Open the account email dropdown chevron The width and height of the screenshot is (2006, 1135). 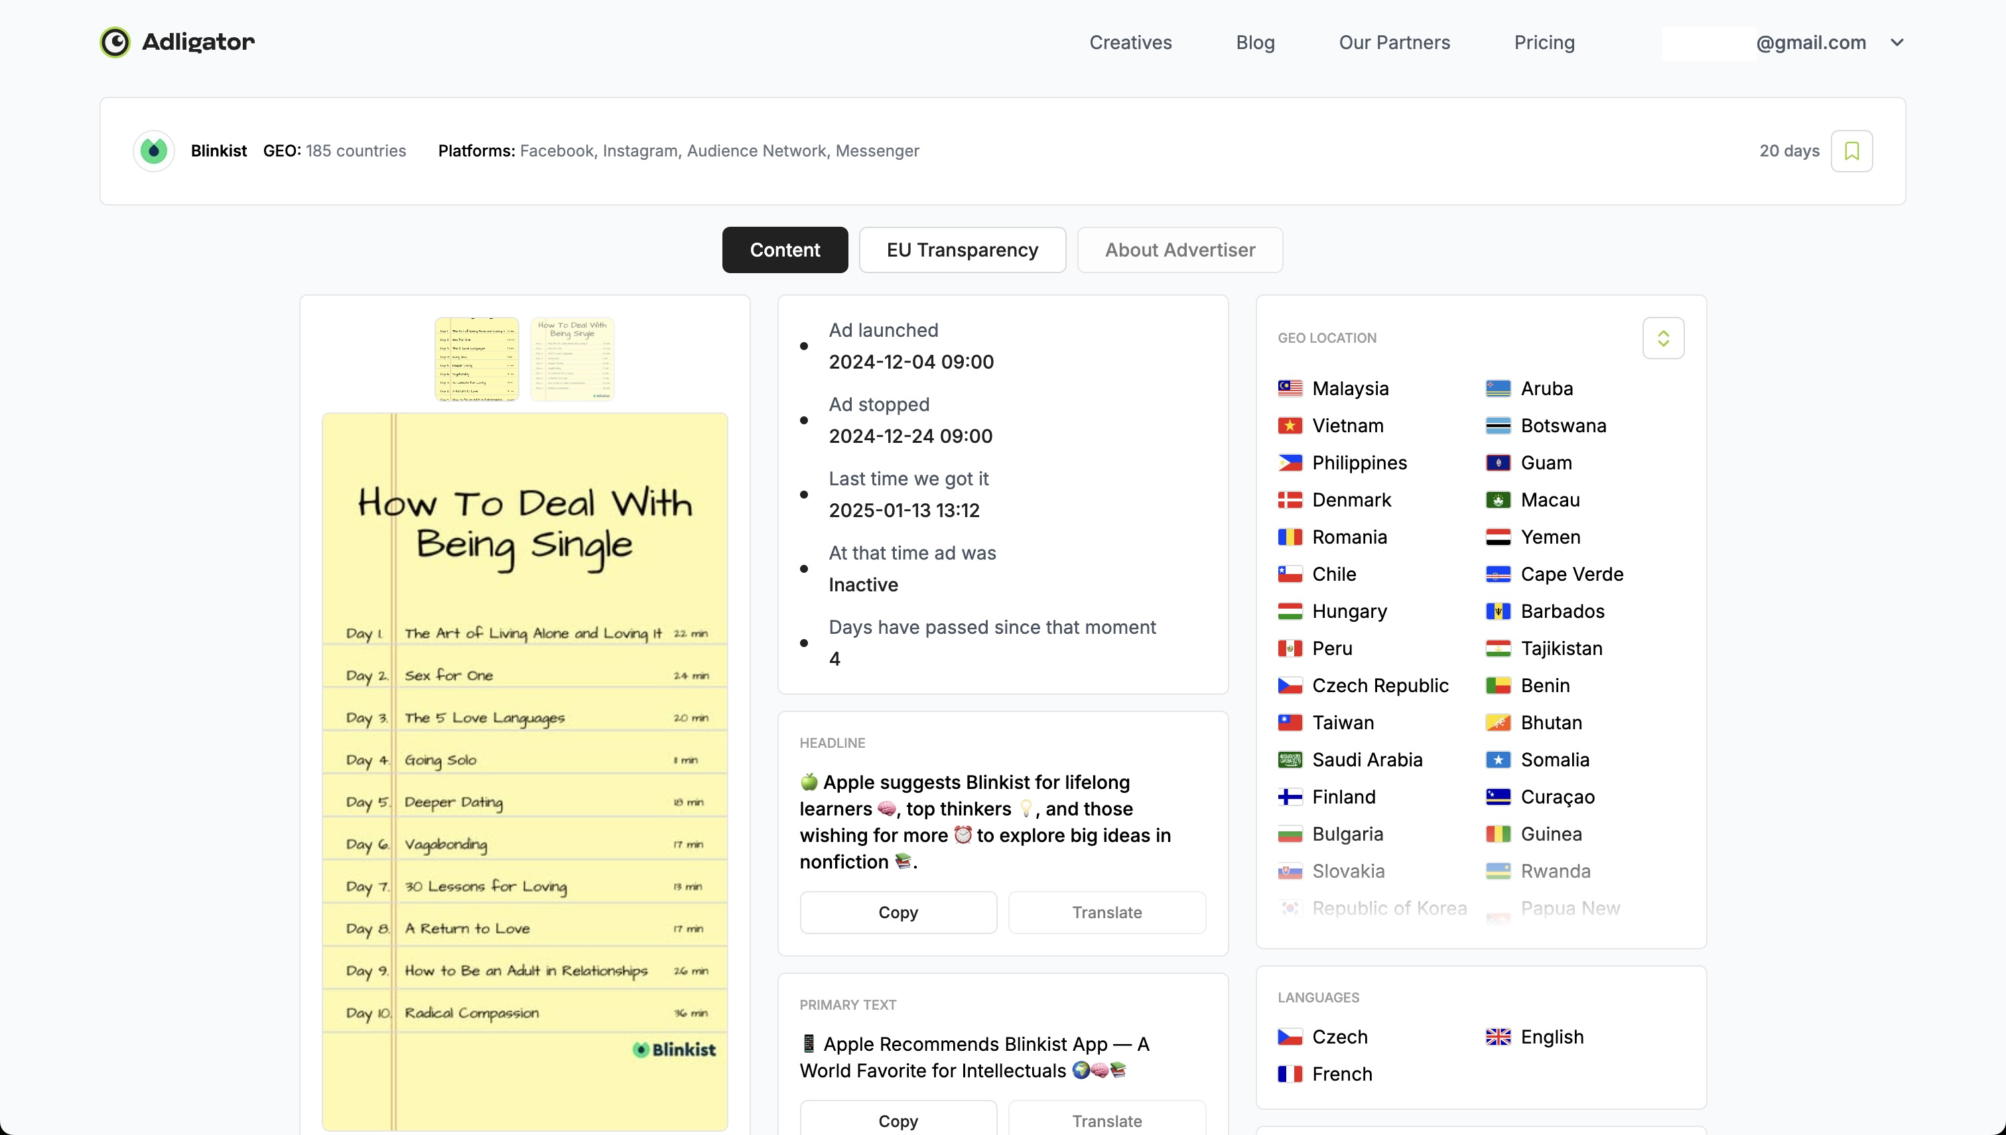tap(1898, 42)
